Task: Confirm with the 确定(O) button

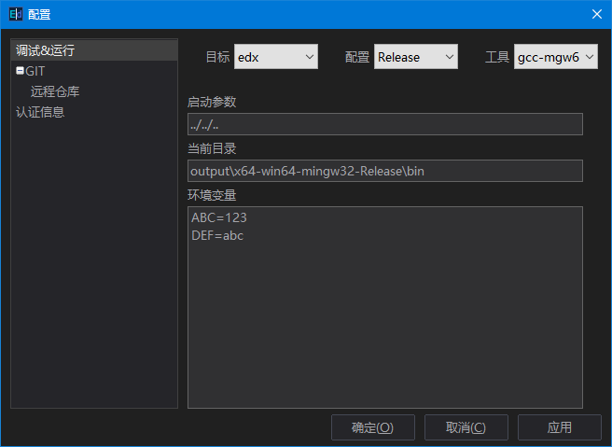Action: pos(373,427)
